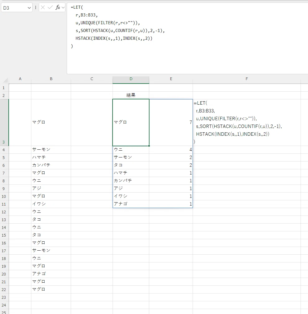Click the Enter checkmark formula icon

(x=50, y=8)
